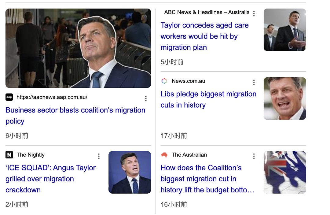Open more options for the ABC News article
This screenshot has height=215, width=330.
coord(254,14)
